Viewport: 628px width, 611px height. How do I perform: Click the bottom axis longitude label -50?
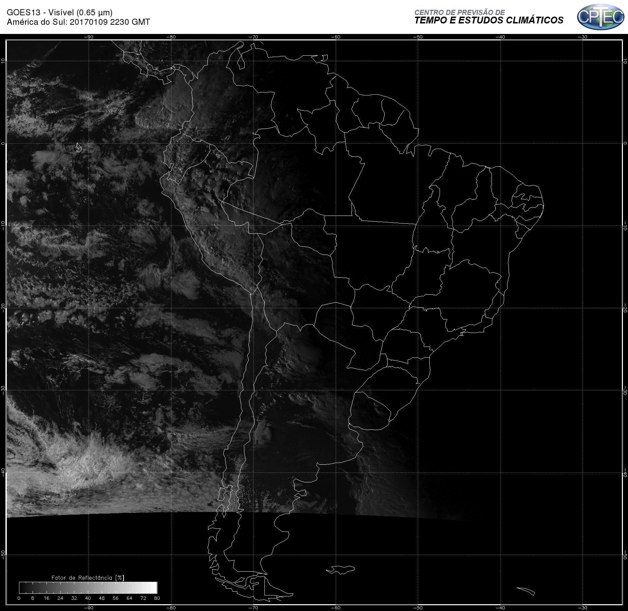click(418, 608)
